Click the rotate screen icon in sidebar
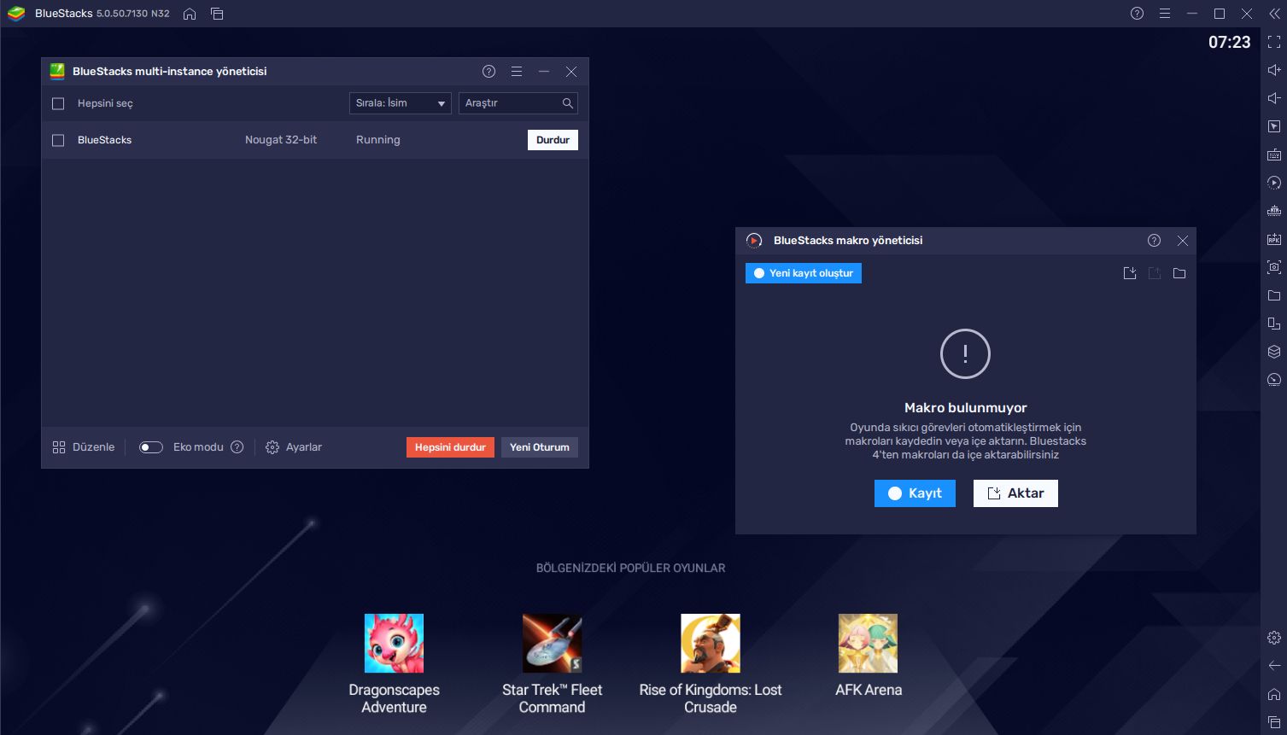Screen dimensions: 1287x735 click(1273, 324)
